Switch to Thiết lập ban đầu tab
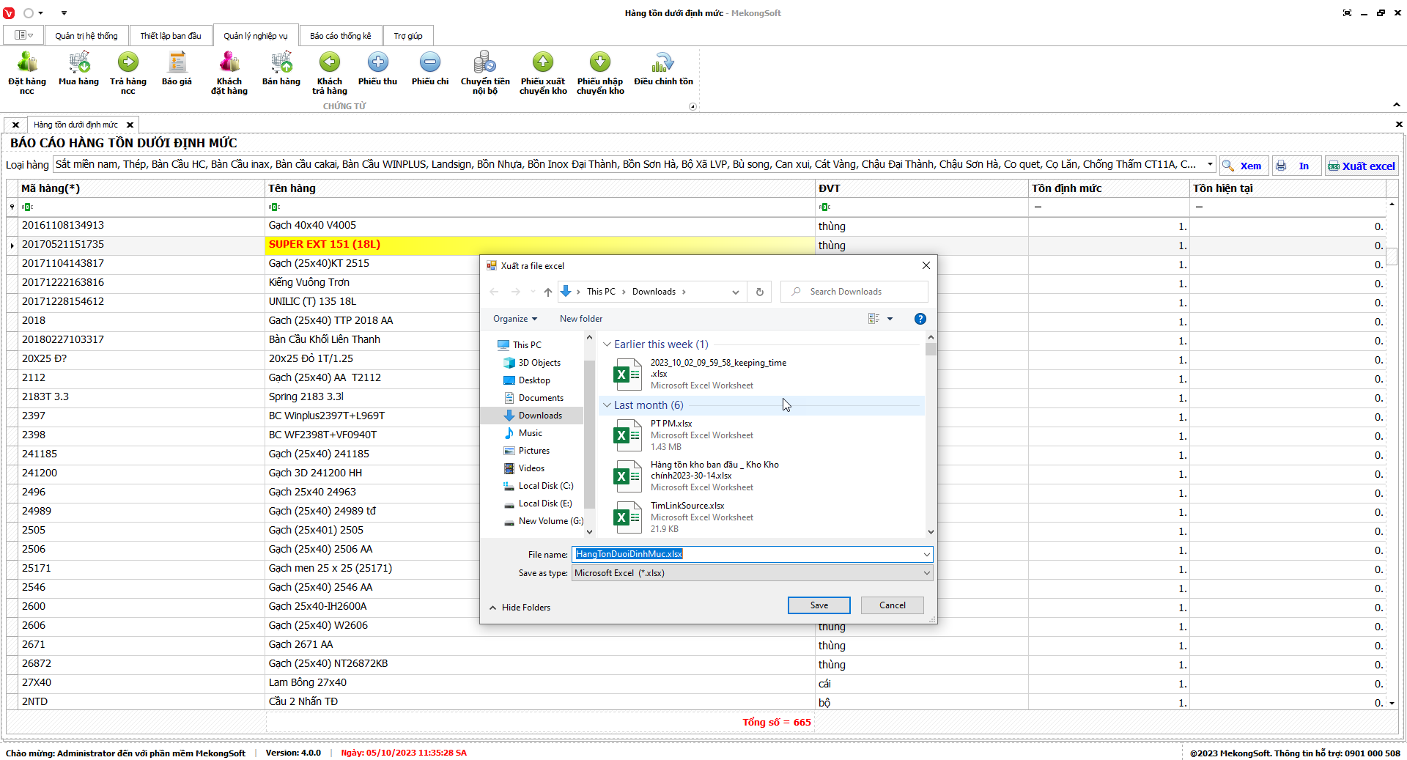 171,36
